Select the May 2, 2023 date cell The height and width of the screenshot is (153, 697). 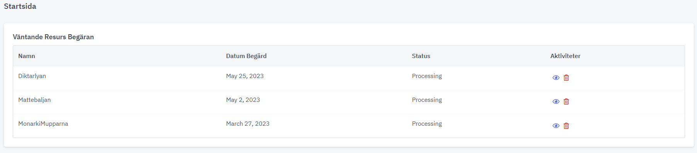coord(243,100)
